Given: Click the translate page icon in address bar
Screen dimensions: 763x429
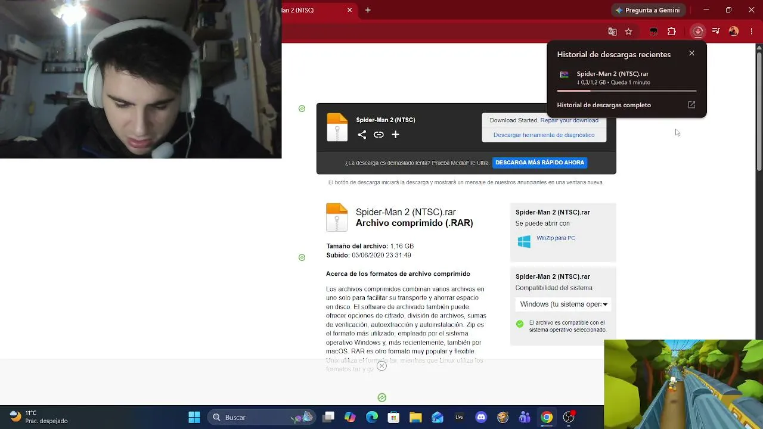Looking at the screenshot, I should [x=612, y=32].
